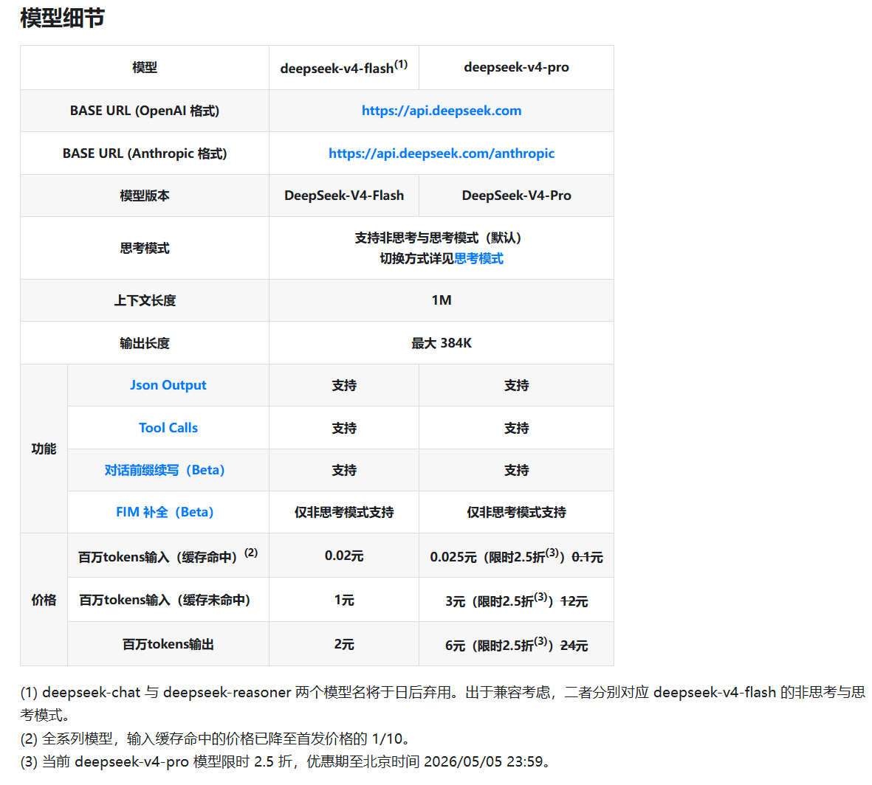The width and height of the screenshot is (872, 785).
Task: Click footnote (1) next to deepseek-v4-flash
Action: (400, 62)
